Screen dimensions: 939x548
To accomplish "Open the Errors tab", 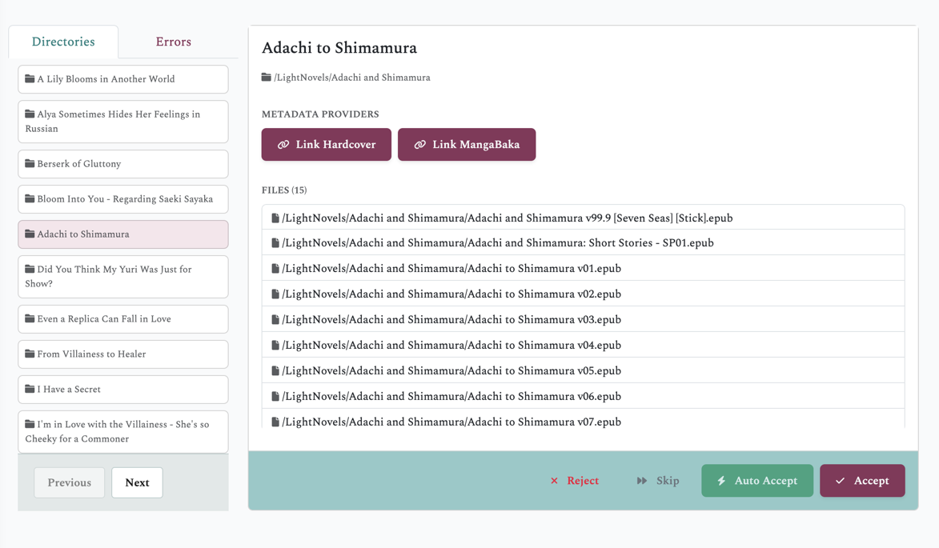I will click(x=173, y=42).
